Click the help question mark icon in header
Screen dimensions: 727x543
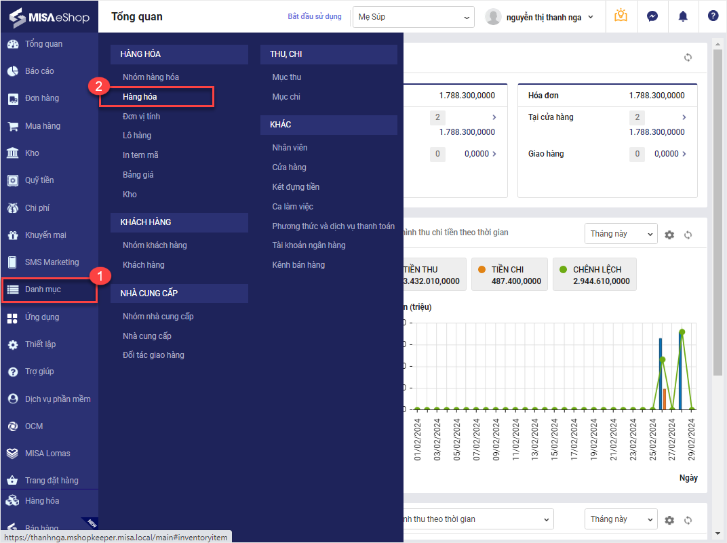[713, 16]
